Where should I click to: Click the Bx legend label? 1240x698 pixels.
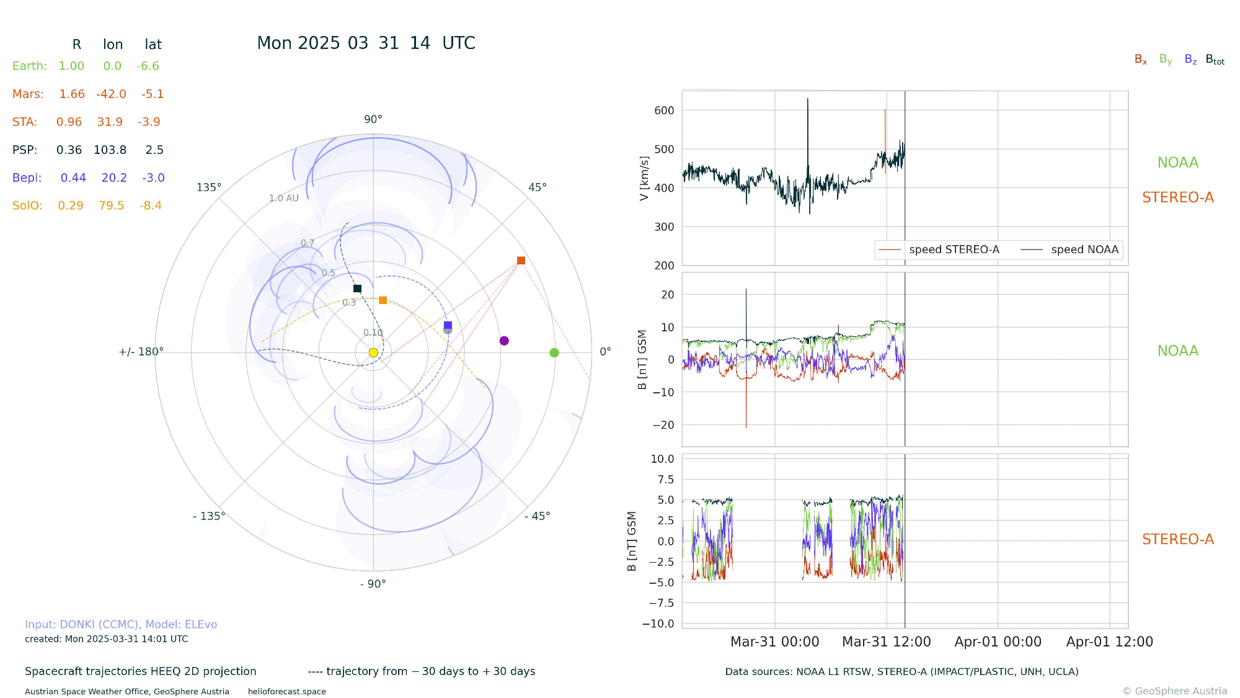(1140, 60)
